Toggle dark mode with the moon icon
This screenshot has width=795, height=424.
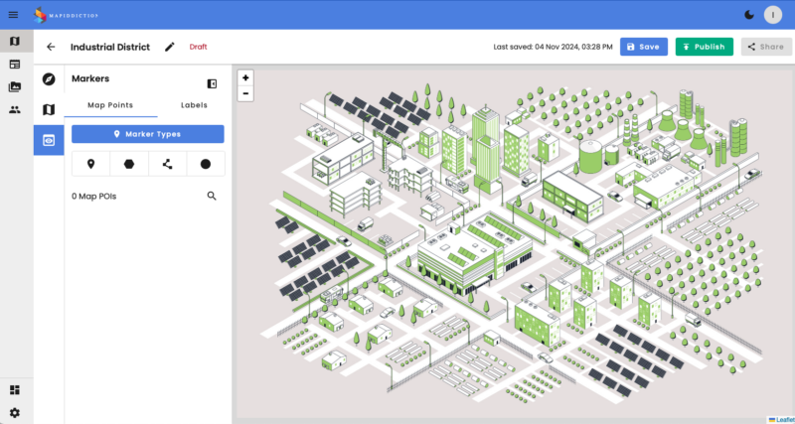click(x=748, y=14)
